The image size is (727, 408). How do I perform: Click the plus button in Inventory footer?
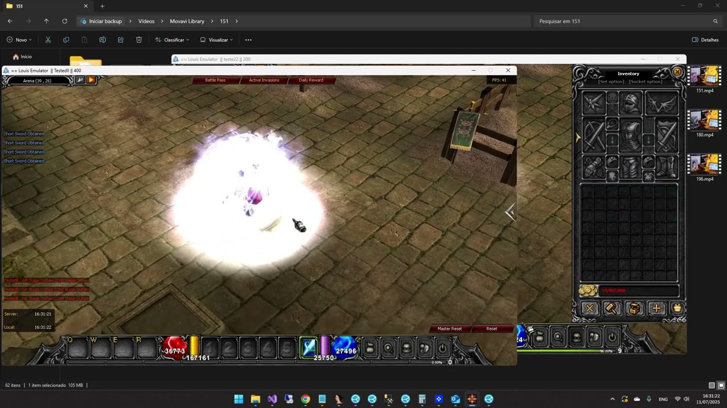656,308
